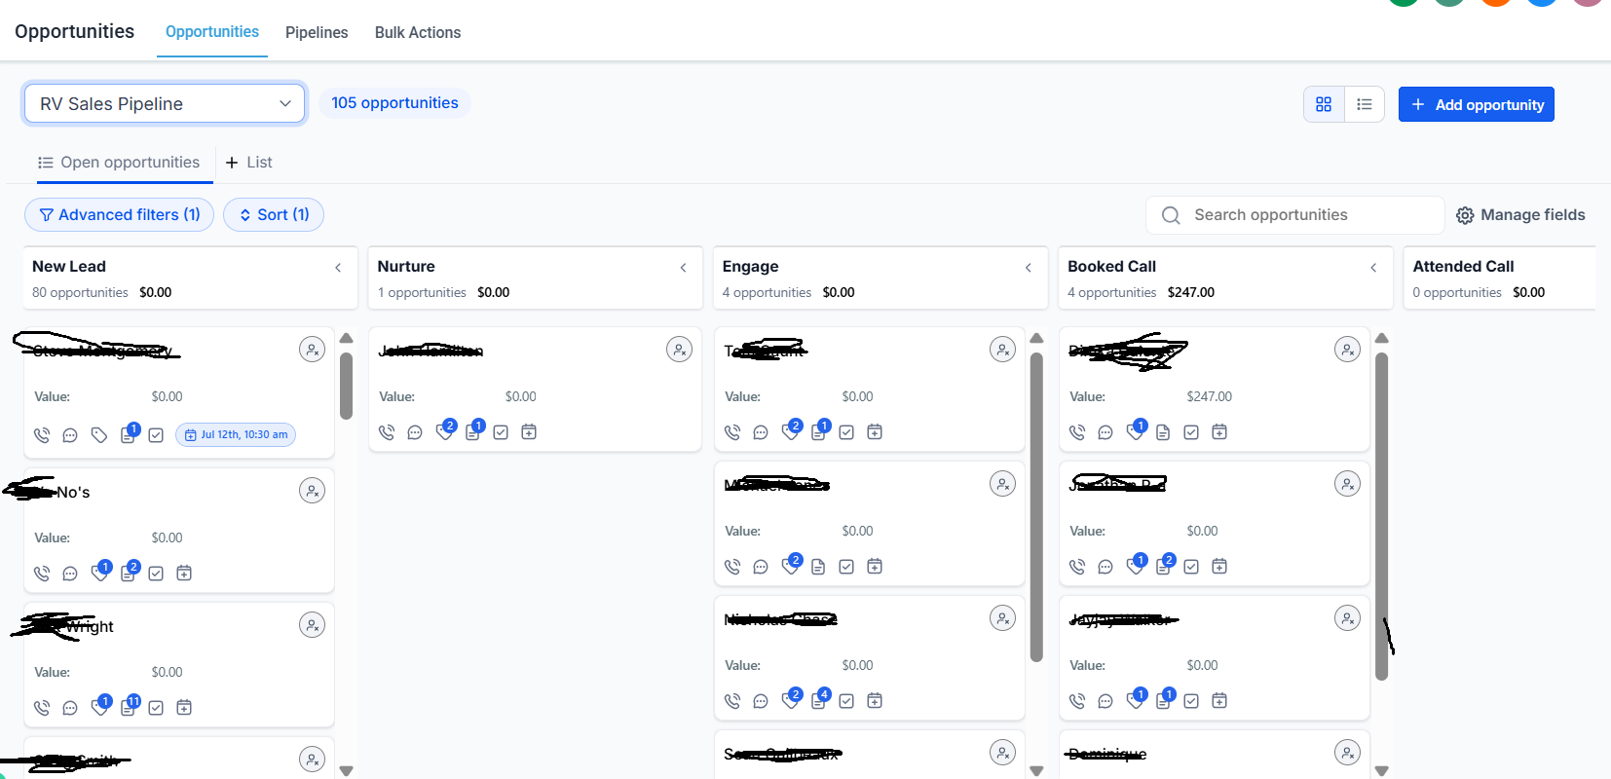
Task: Click the Add opportunity button
Action: pos(1477,104)
